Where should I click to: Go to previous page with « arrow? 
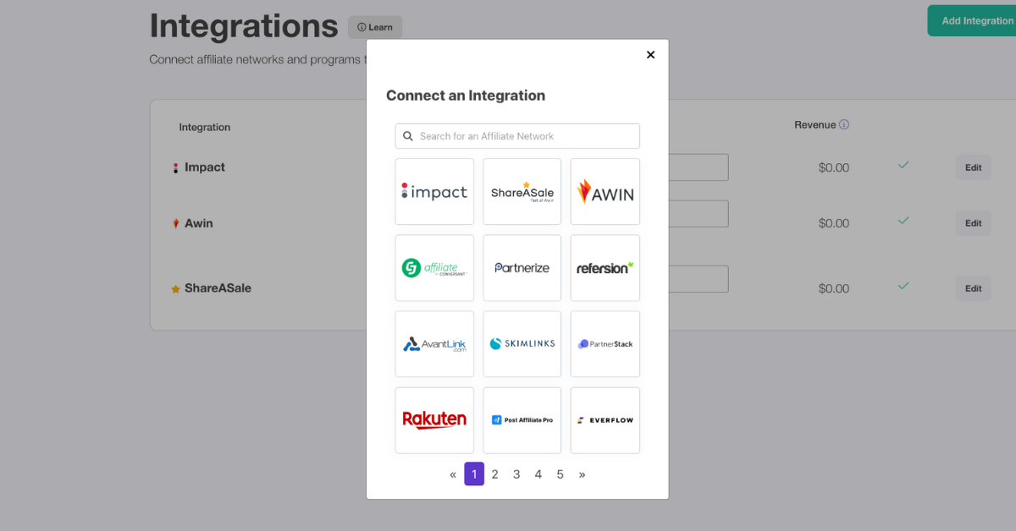coord(453,474)
